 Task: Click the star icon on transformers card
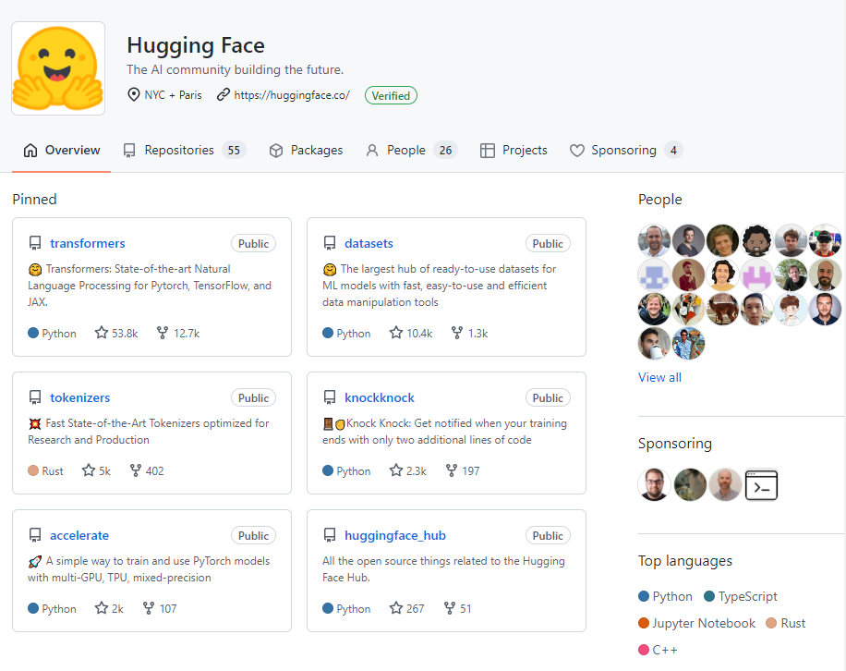click(x=102, y=333)
